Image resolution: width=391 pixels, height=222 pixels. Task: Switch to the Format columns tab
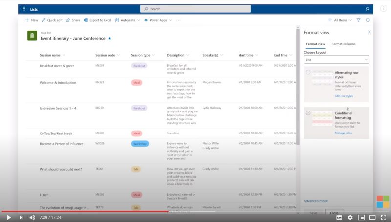[x=344, y=44]
